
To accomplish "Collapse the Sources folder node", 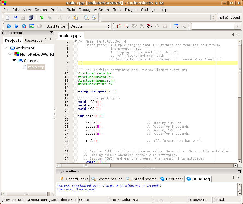I will (14, 60).
